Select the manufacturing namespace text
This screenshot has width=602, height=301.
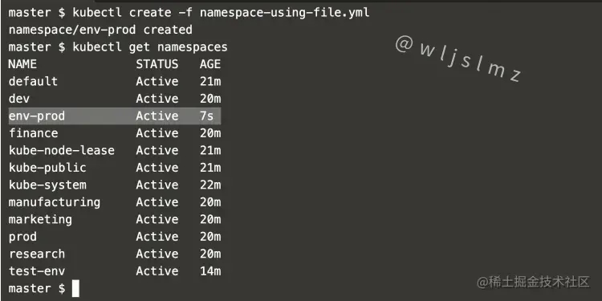click(54, 202)
